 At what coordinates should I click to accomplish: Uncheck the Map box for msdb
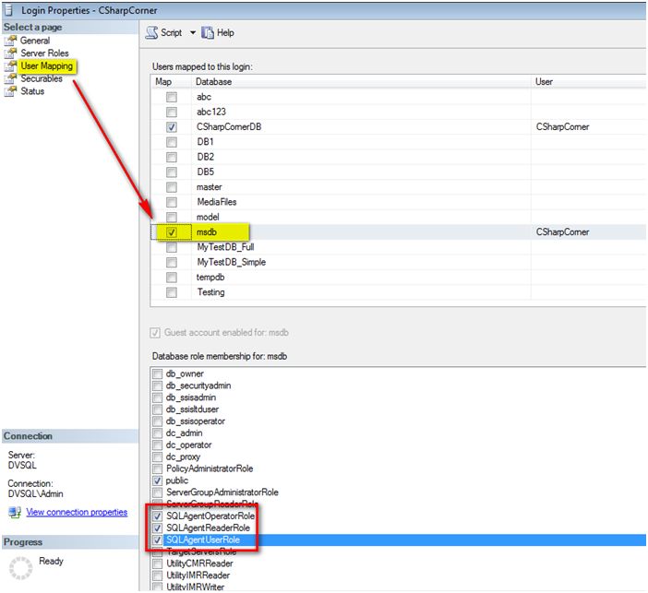pos(172,232)
